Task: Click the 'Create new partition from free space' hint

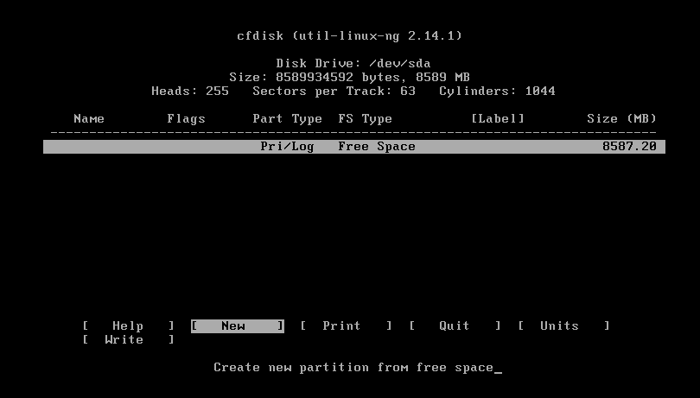Action: click(353, 368)
